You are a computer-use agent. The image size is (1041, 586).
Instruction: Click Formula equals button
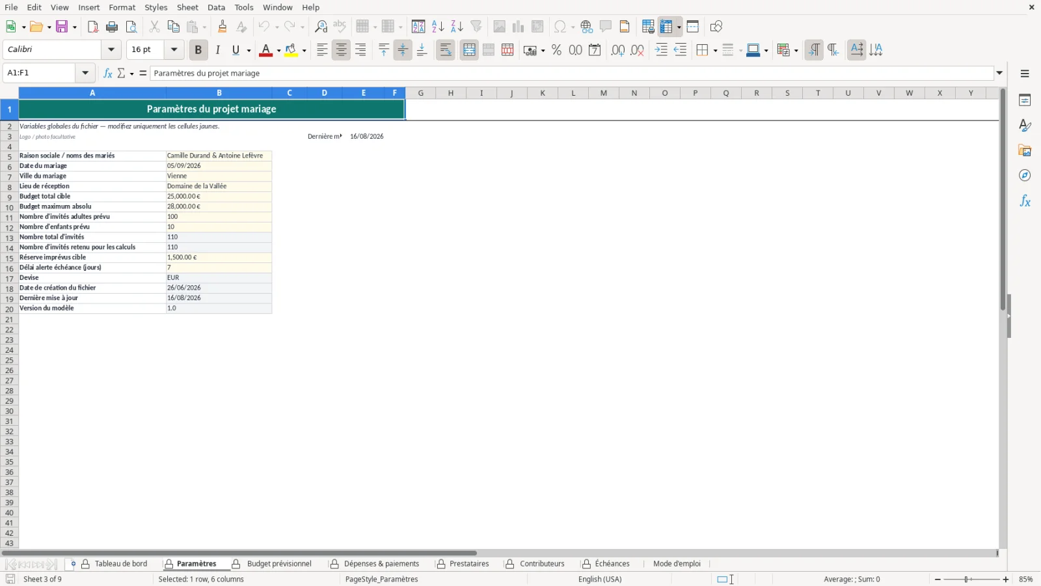(x=143, y=73)
